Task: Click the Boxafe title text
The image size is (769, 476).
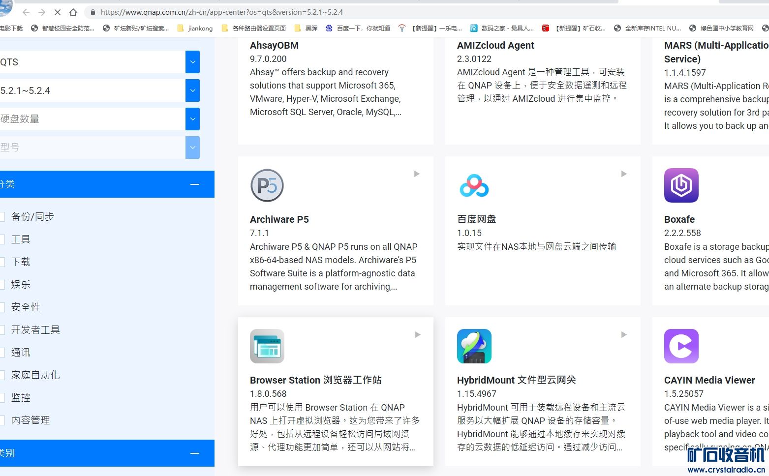Action: tap(679, 219)
